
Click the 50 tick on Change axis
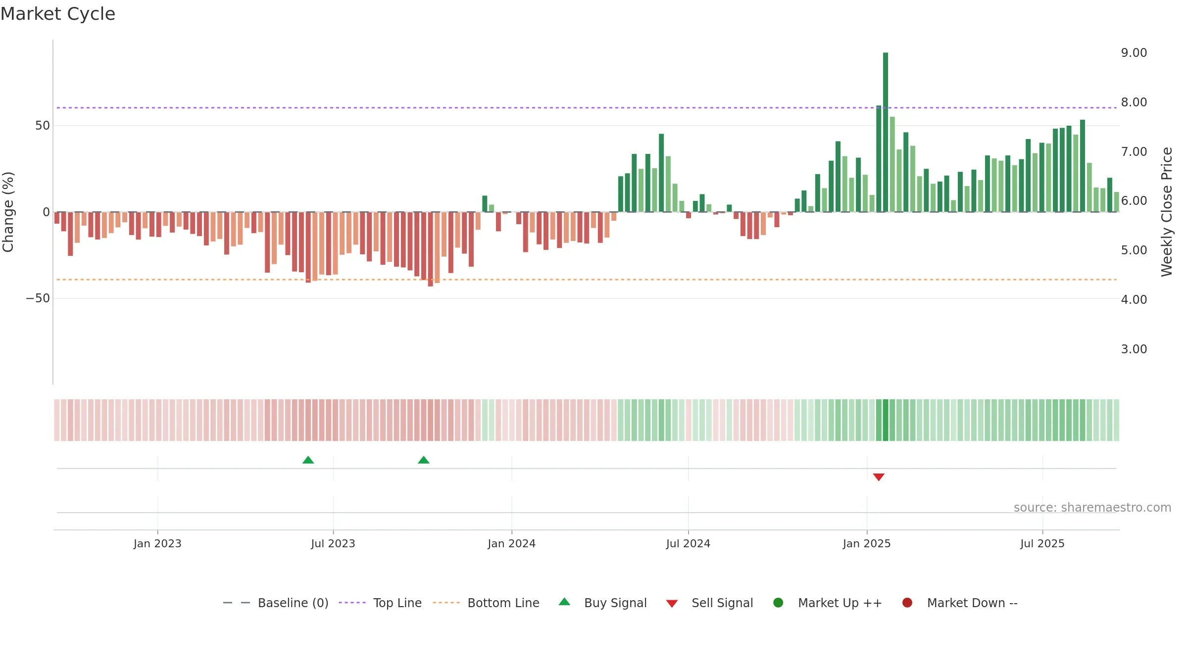43,126
